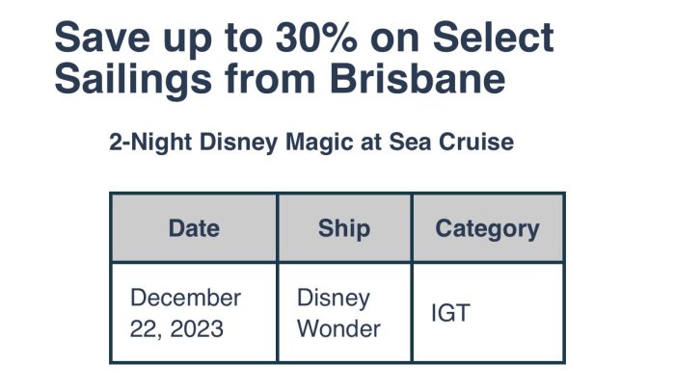Click the word "Wonder" in the ship cell
Image resolution: width=675 pixels, height=391 pixels.
coord(338,328)
